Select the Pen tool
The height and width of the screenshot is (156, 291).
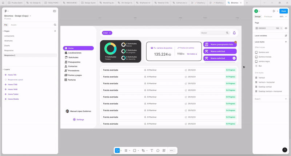[x=143, y=151]
